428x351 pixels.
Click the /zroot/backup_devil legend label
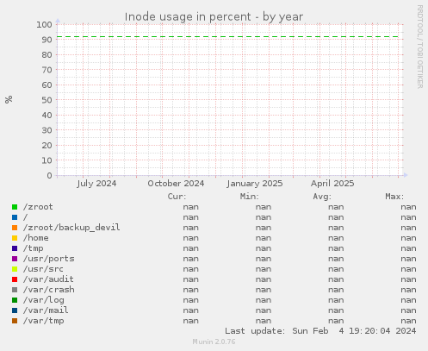(x=71, y=228)
